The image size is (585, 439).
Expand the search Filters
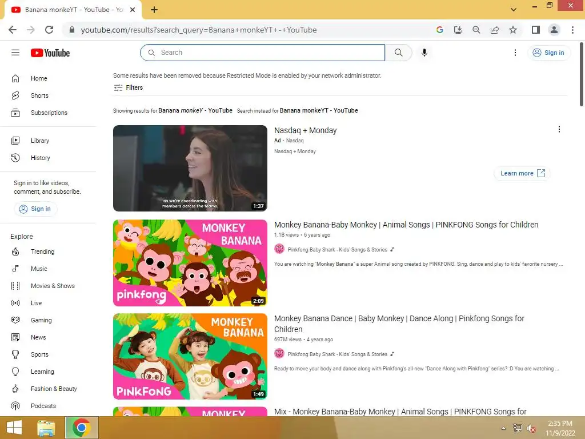[x=129, y=87]
